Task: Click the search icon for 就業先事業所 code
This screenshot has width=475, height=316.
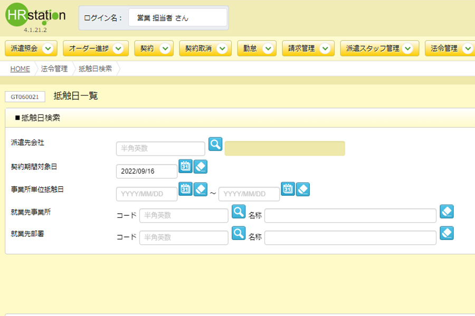Action: coord(239,212)
